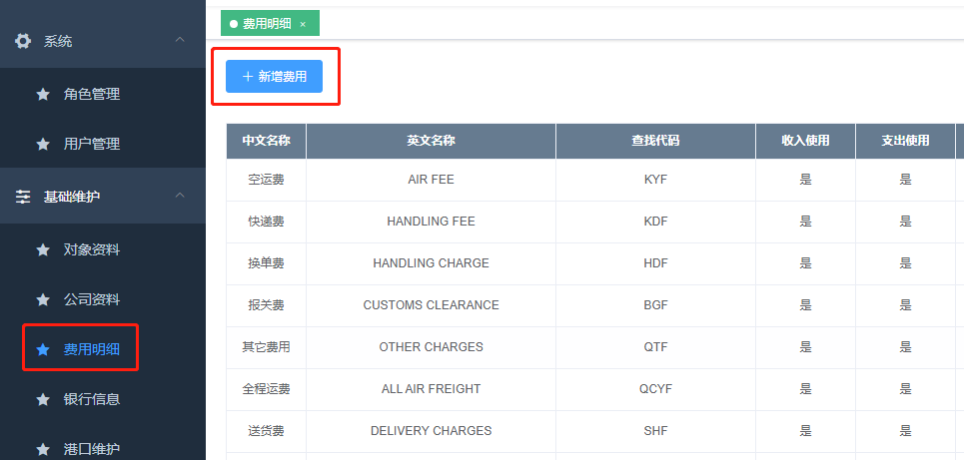Open 用户管理 in the sidebar

click(92, 144)
